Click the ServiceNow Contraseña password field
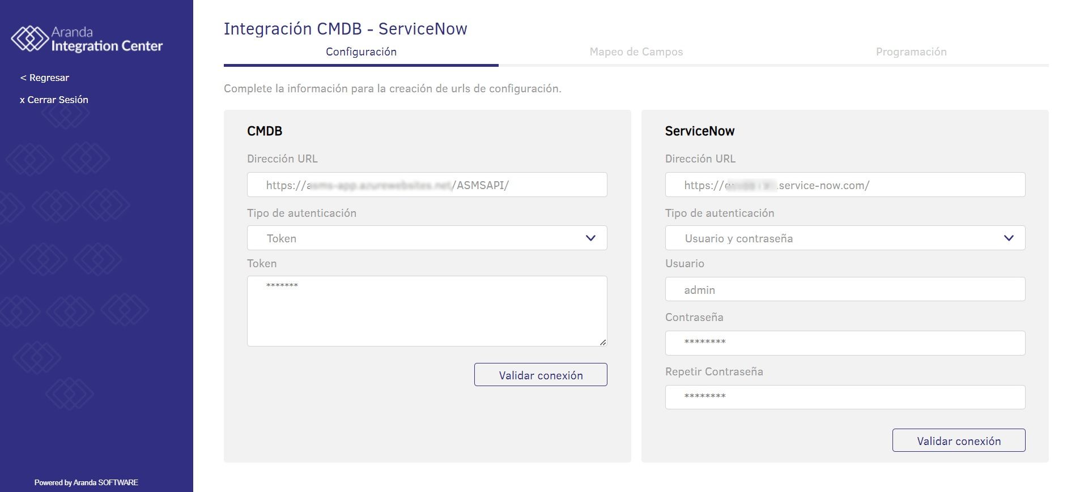Image resolution: width=1067 pixels, height=492 pixels. (x=844, y=343)
